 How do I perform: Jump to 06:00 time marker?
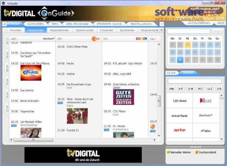[x=7, y=55]
